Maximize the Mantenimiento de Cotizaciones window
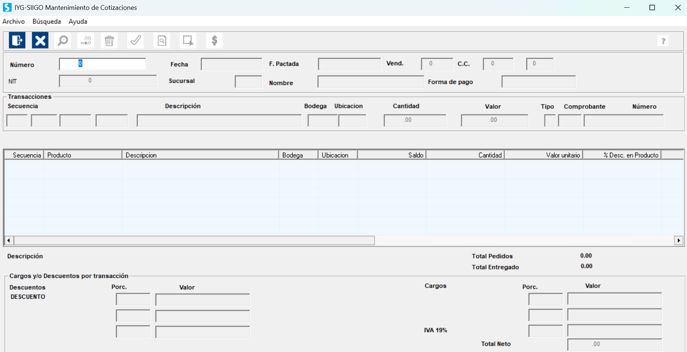The width and height of the screenshot is (687, 352). point(652,8)
